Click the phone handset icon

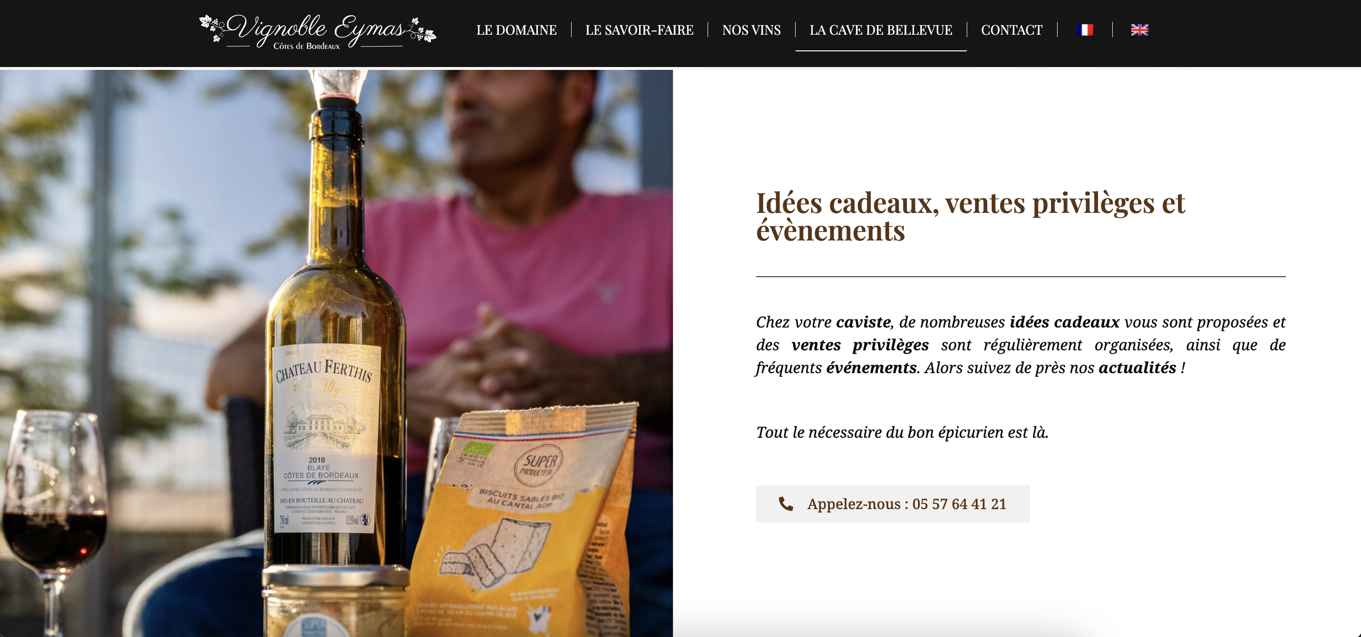(x=786, y=504)
